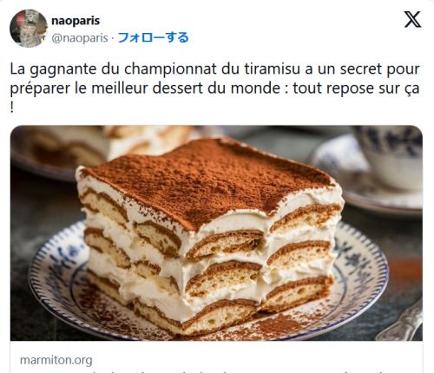Open naoparis profile avatar picture

(29, 28)
